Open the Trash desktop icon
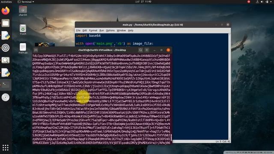274x154 pixels. 23,30
